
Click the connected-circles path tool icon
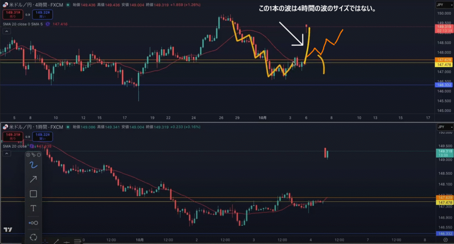33,223
